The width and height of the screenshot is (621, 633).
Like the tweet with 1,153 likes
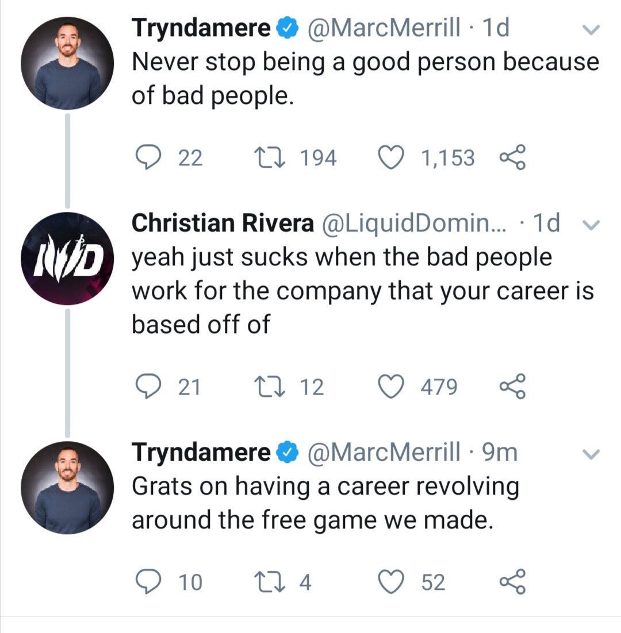coord(390,157)
